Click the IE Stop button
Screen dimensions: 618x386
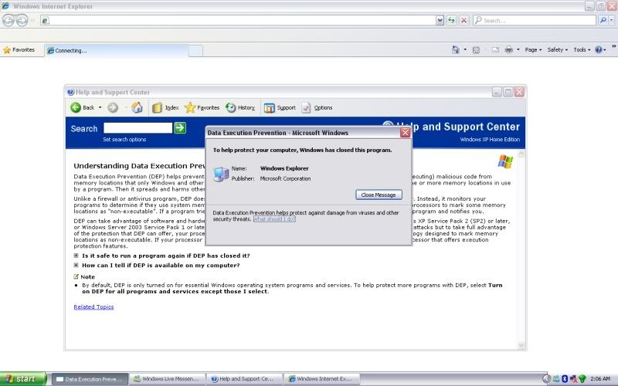(464, 20)
